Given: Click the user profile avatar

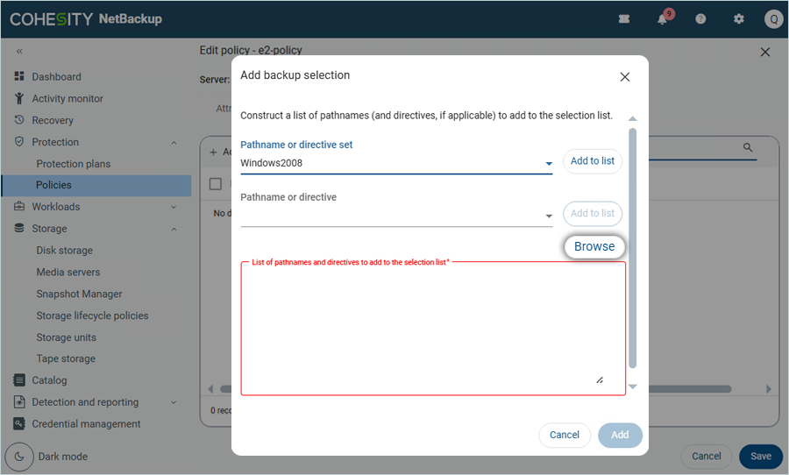Looking at the screenshot, I should click(x=773, y=19).
